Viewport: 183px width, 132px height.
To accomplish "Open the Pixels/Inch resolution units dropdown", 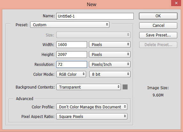I will 110,64.
